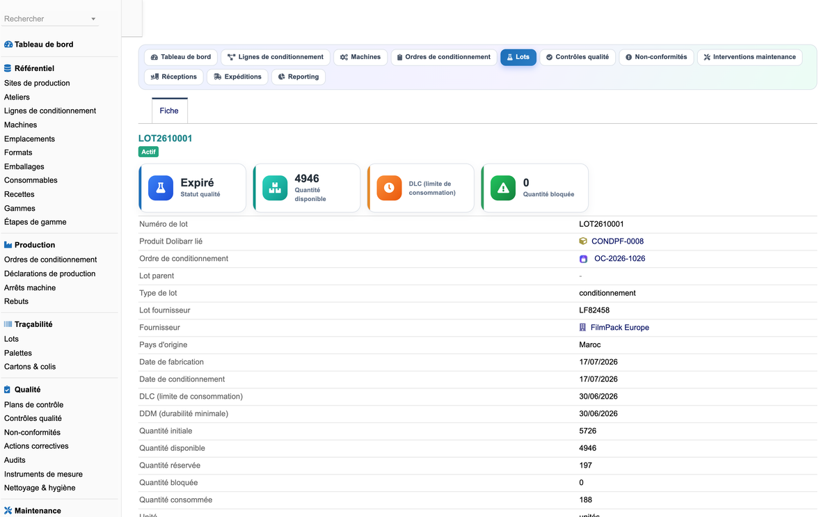
Task: Go to Lignes de conditionnement top tab
Action: point(276,57)
